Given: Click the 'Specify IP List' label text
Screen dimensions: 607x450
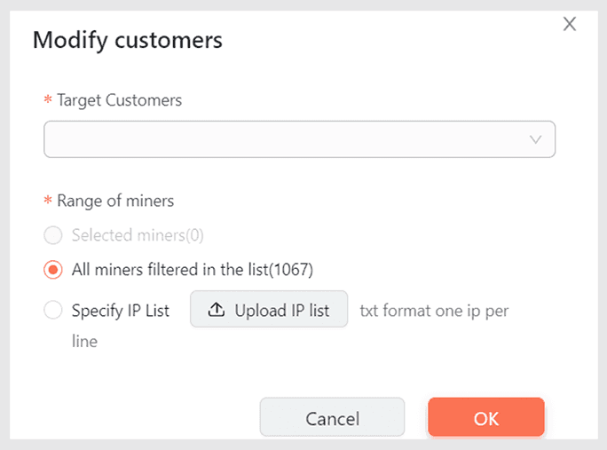Looking at the screenshot, I should point(121,311).
